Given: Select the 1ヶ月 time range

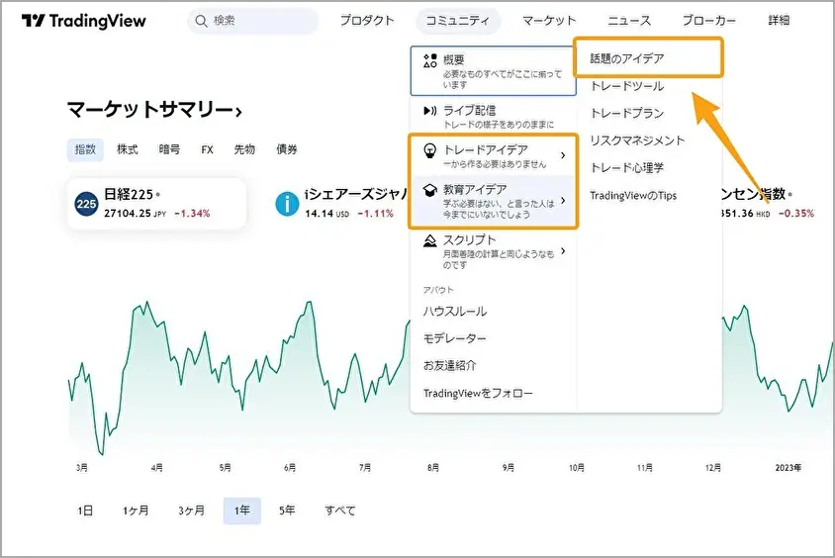Looking at the screenshot, I should 136,511.
